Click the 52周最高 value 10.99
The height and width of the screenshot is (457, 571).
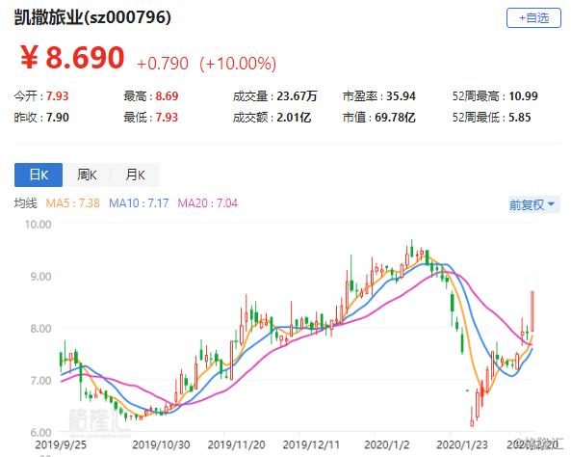point(523,95)
